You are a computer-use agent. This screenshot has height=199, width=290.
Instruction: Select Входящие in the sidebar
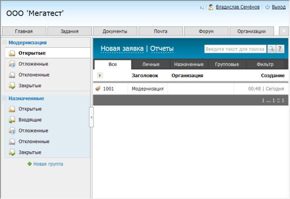pyautogui.click(x=47, y=120)
